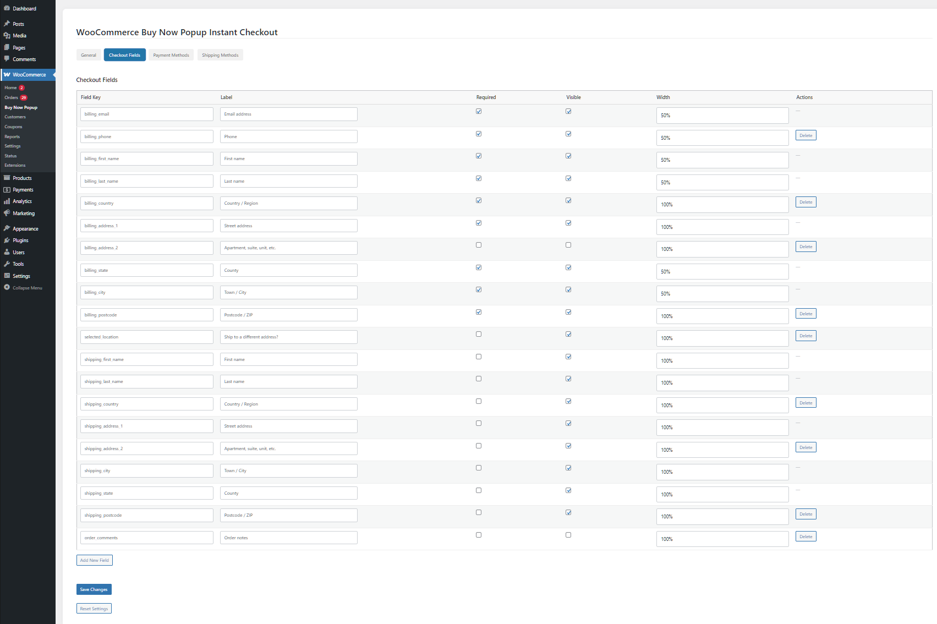Expand the WooCommerce menu section
This screenshot has height=624, width=937.
click(29, 75)
